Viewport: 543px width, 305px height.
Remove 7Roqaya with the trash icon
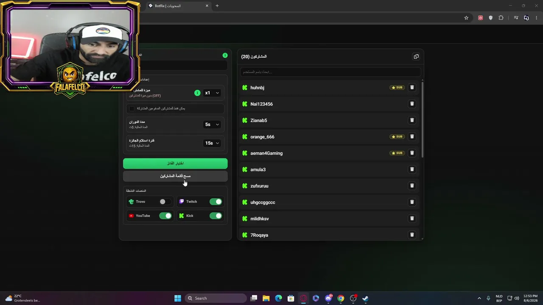[412, 235]
